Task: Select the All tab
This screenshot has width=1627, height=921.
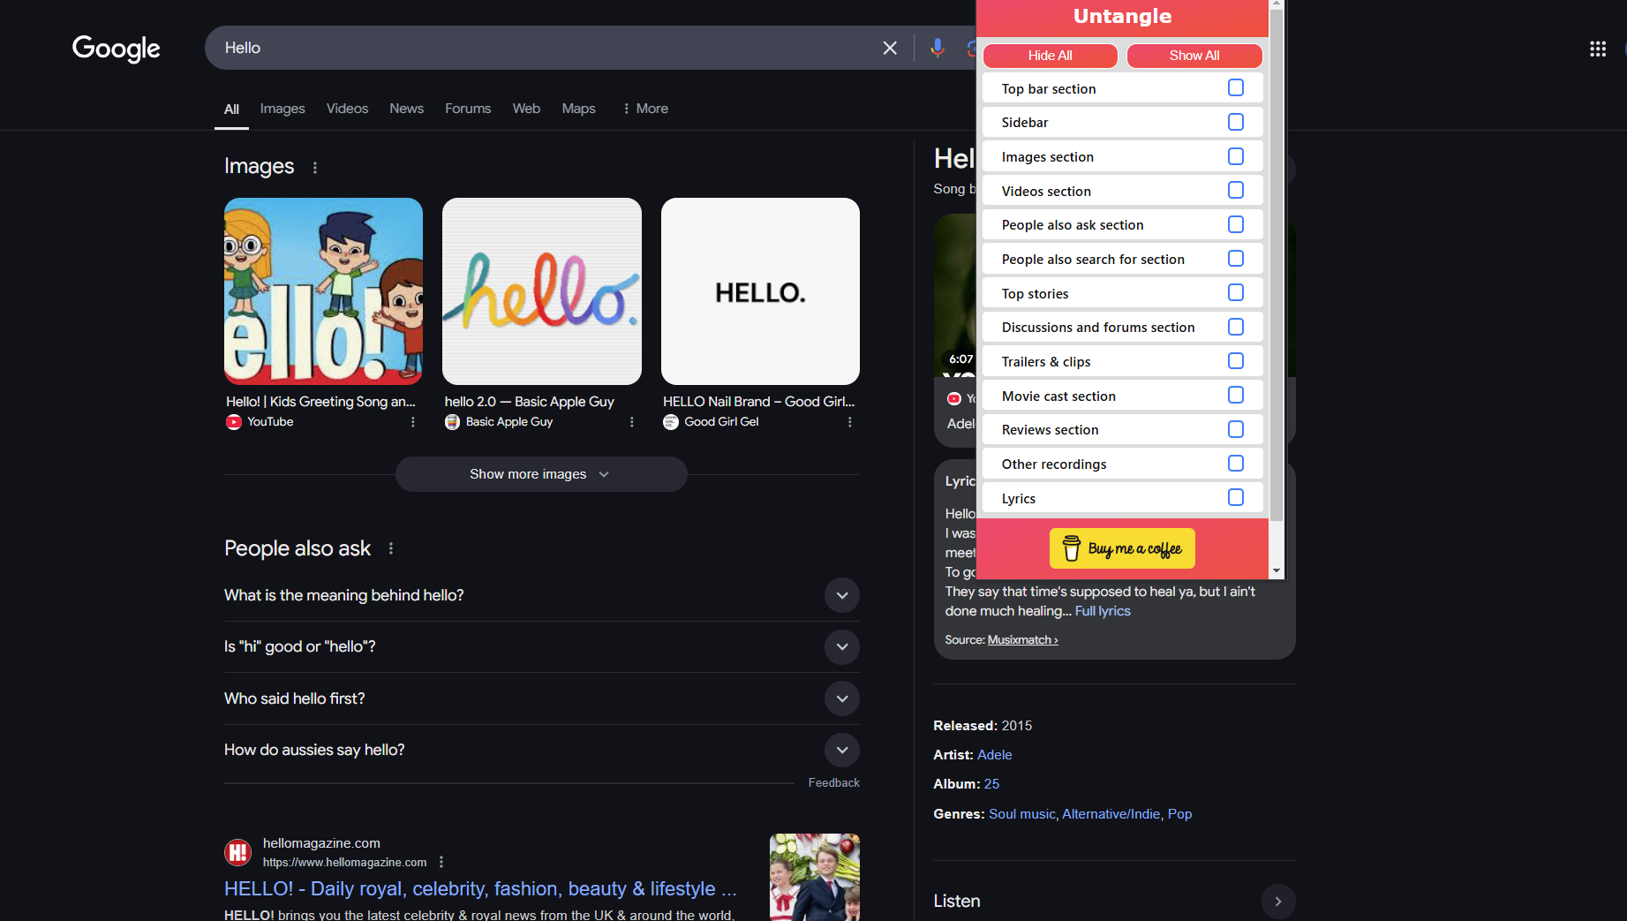Action: (x=231, y=109)
